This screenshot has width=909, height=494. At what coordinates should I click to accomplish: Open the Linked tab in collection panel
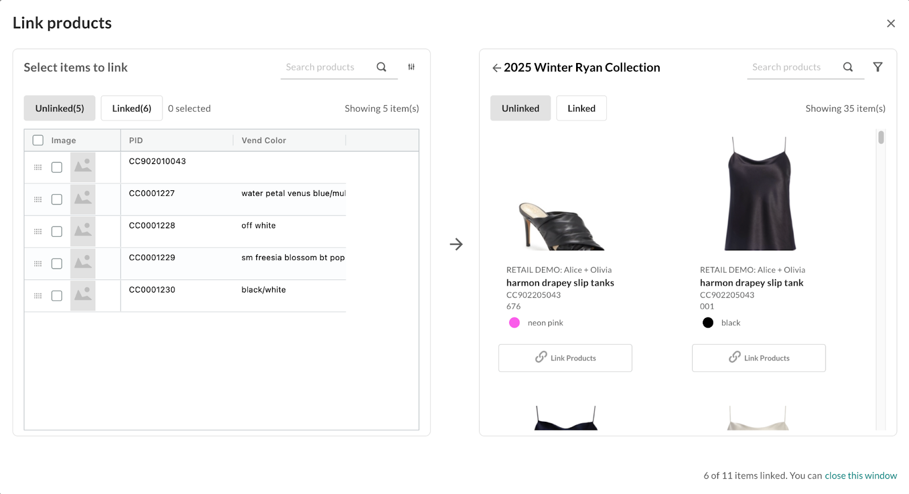[581, 108]
